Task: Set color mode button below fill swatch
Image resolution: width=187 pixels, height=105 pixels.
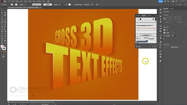Action: (2, 52)
